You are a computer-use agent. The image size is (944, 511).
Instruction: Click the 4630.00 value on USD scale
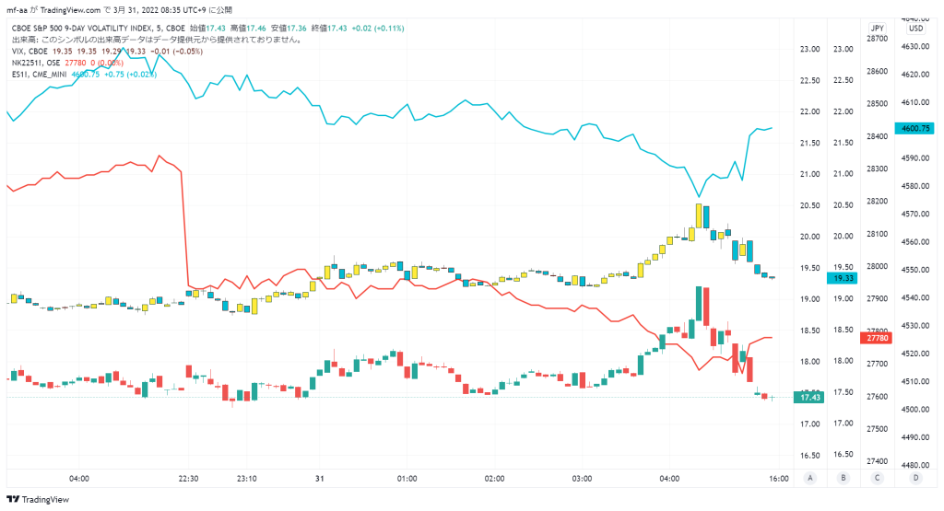click(915, 46)
